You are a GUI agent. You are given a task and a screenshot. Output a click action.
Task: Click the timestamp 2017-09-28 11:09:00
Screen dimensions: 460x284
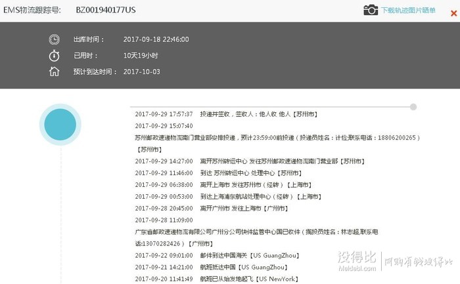[164, 220]
